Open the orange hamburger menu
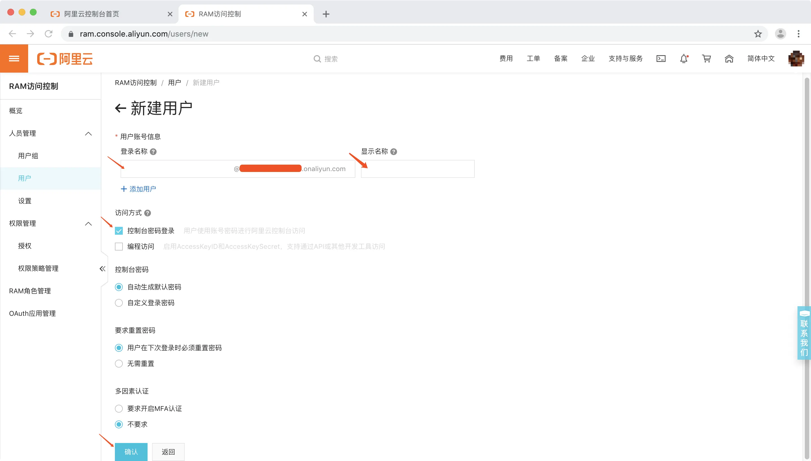 point(14,59)
